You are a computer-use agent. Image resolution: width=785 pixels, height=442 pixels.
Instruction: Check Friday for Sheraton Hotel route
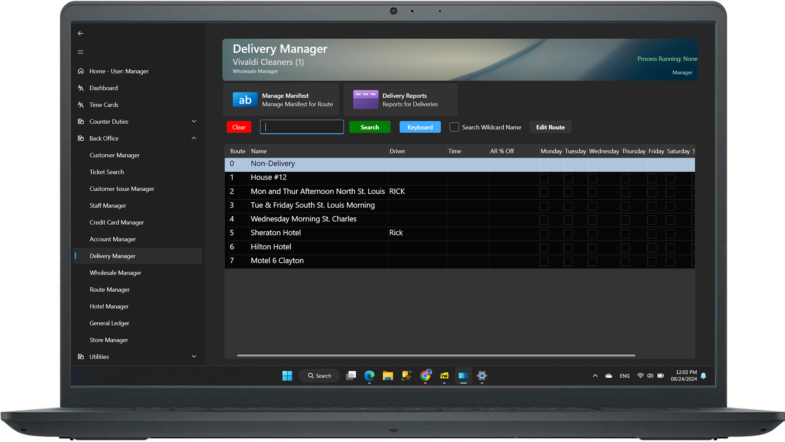652,234
